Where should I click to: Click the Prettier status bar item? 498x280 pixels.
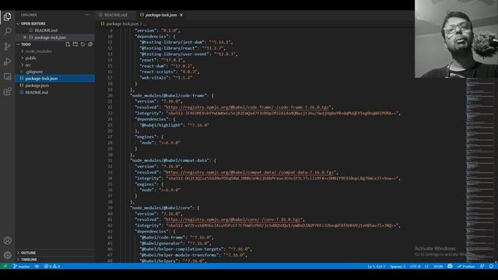tap(466, 266)
